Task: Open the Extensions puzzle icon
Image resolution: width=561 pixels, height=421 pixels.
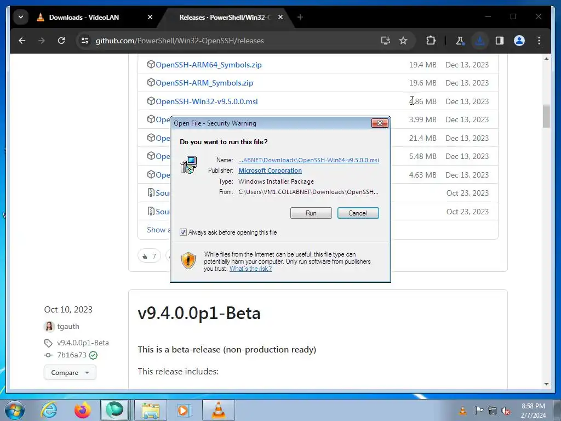Action: (431, 41)
